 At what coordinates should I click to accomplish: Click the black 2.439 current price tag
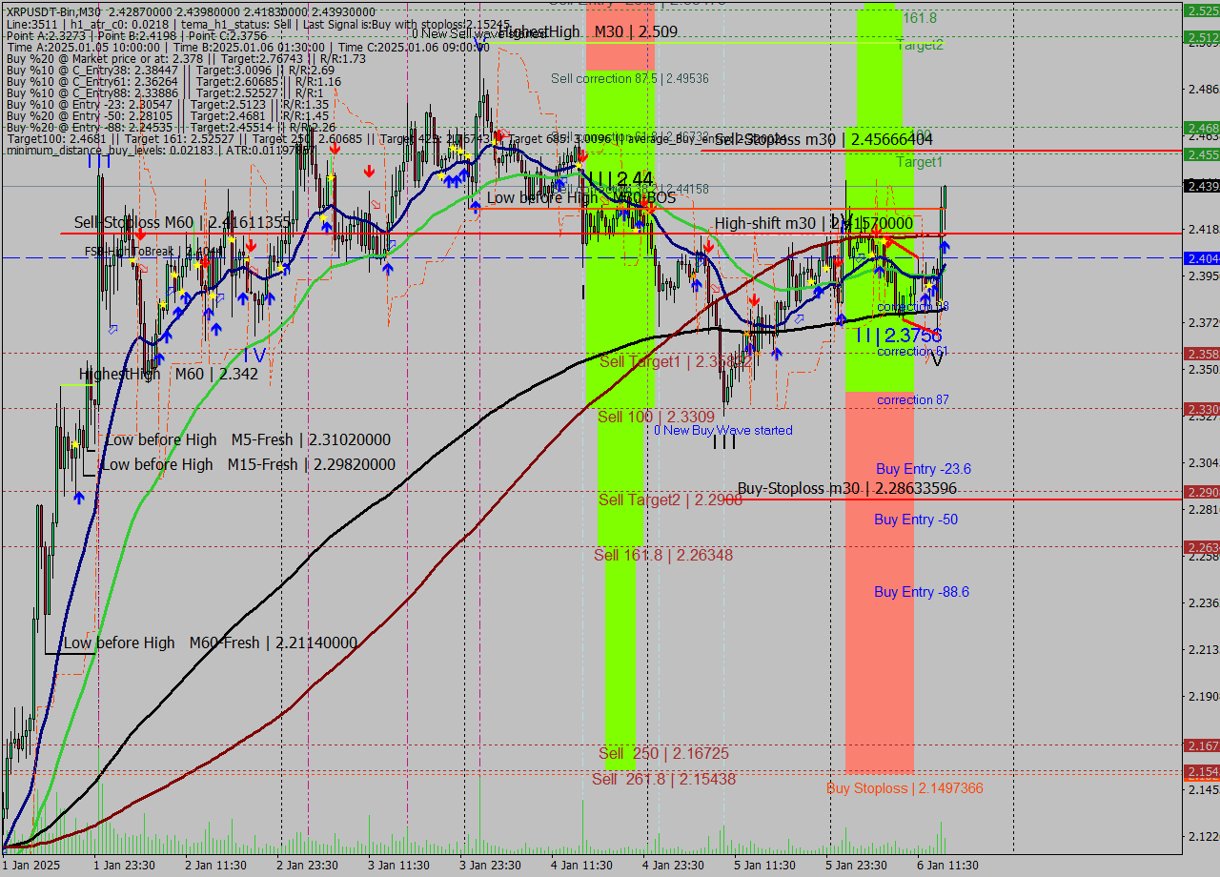point(1201,186)
